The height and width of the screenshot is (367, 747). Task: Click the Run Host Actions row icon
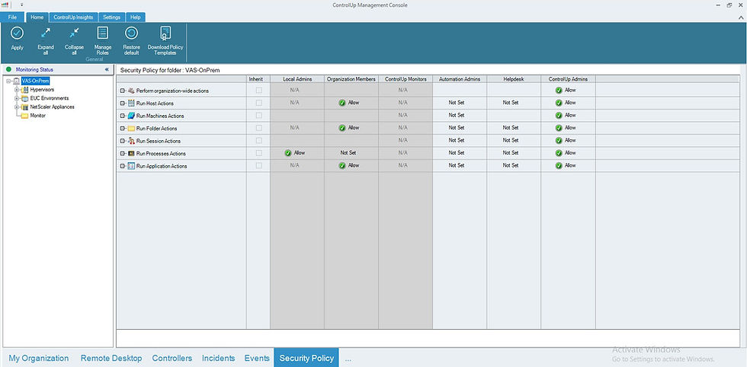click(131, 103)
